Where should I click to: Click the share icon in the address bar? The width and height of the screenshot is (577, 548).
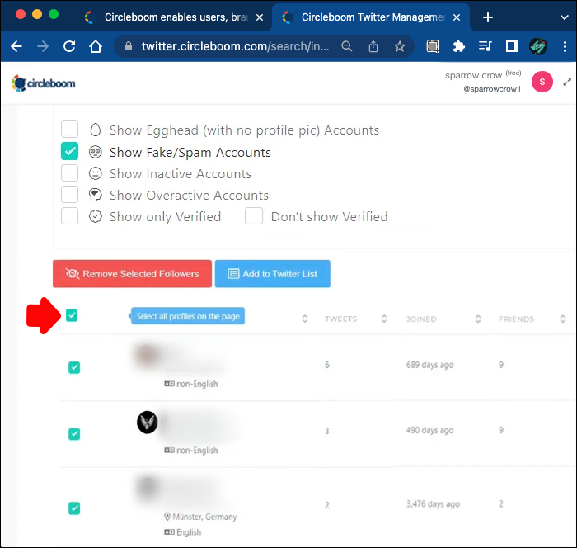click(373, 46)
